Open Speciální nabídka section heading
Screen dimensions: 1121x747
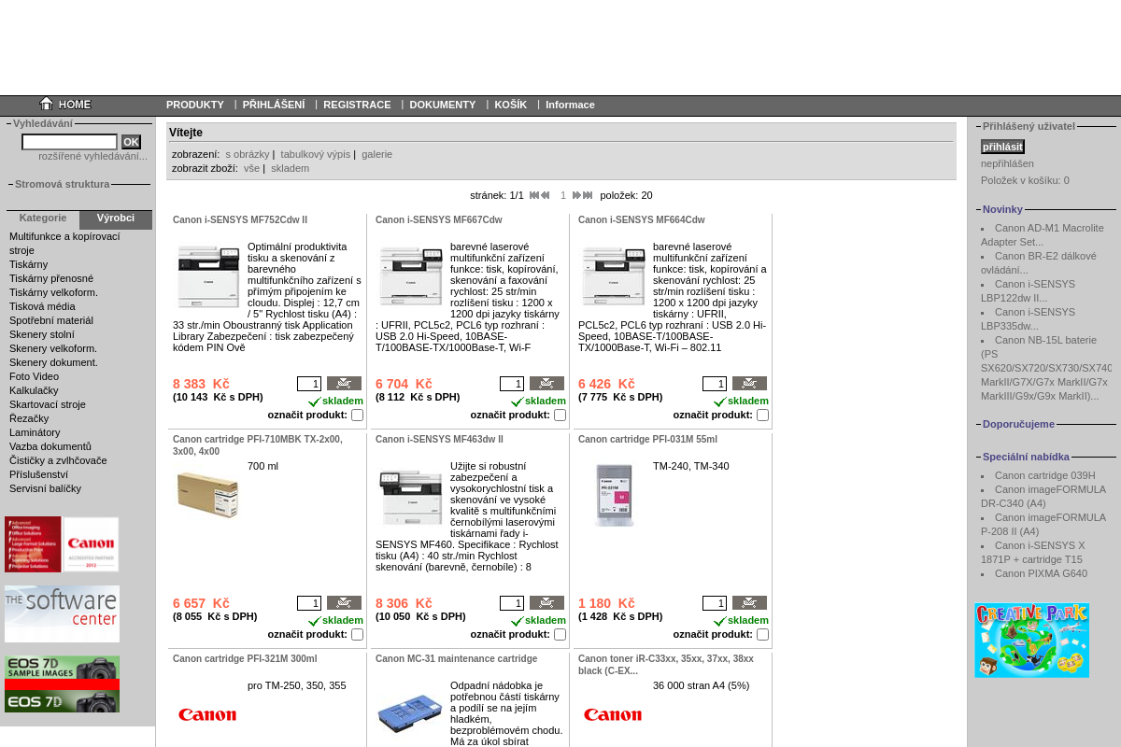click(1026, 457)
